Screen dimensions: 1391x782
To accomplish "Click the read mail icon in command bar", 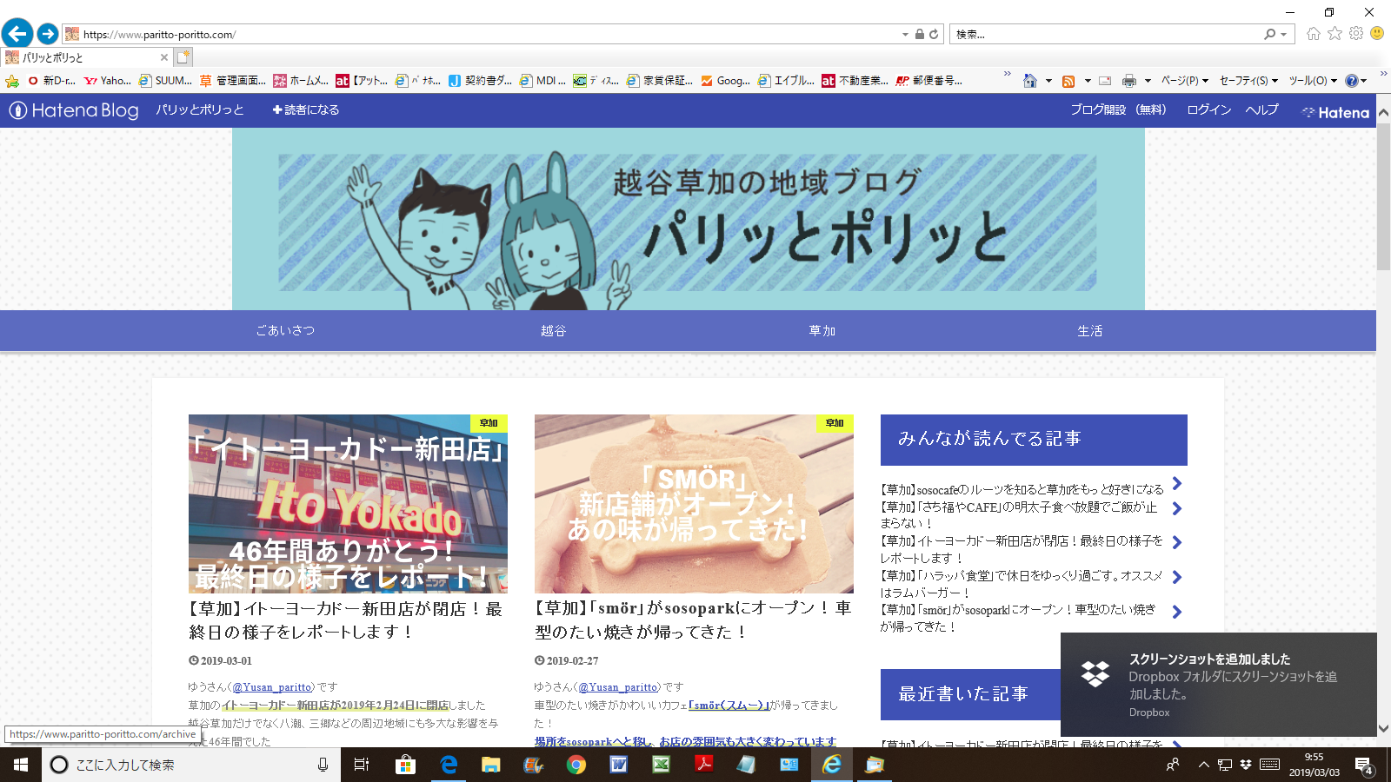I will pyautogui.click(x=1105, y=81).
